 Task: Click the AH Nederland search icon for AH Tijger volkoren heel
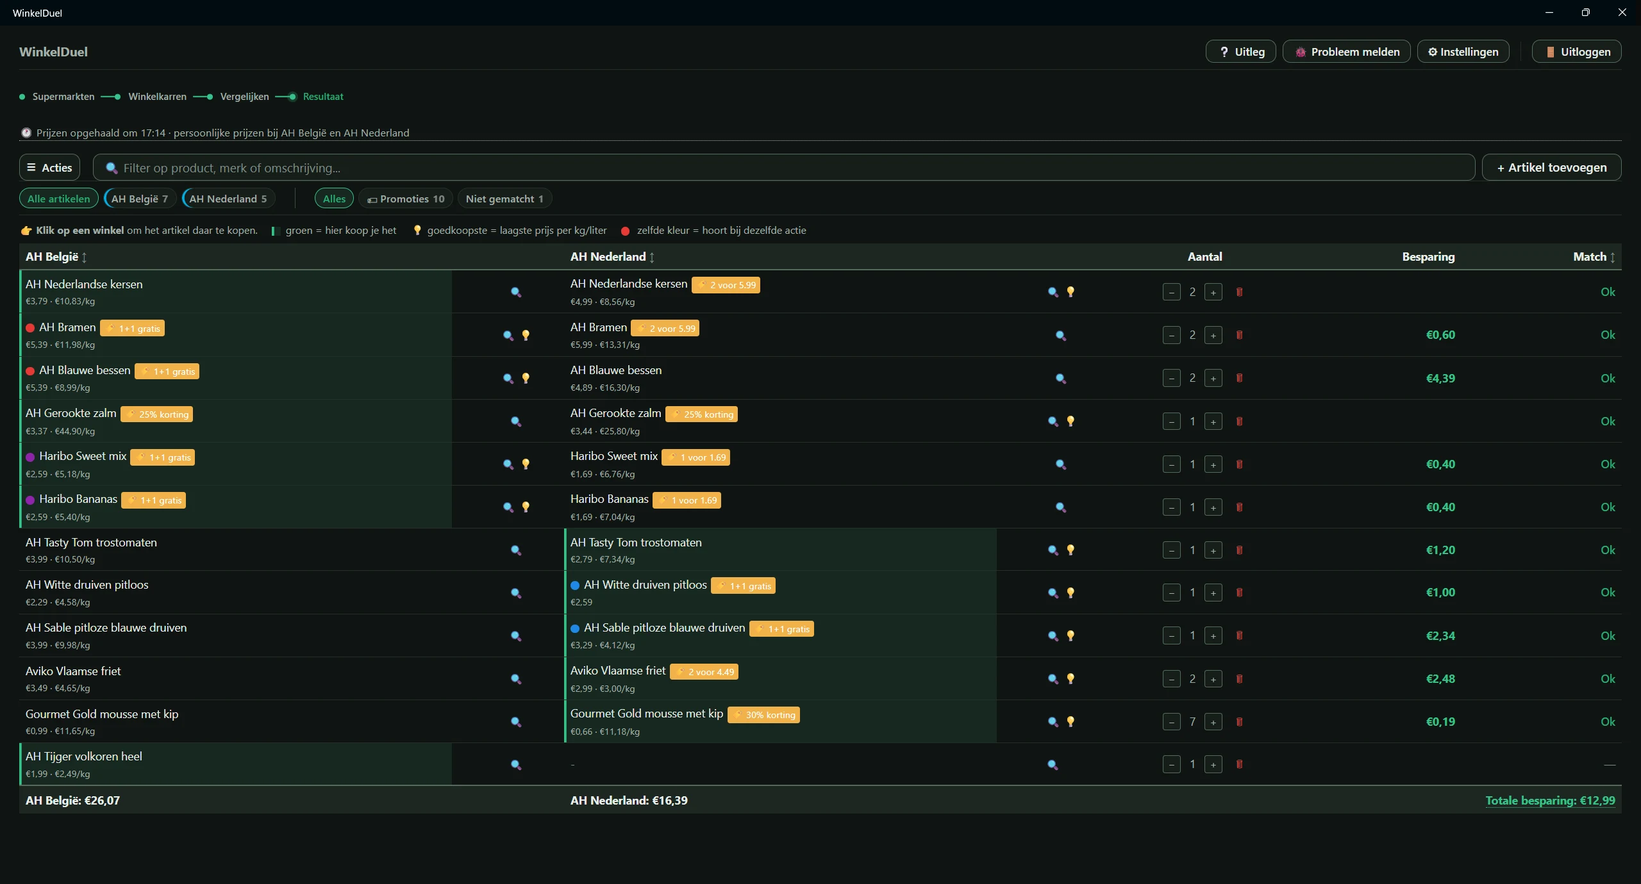pyautogui.click(x=1053, y=765)
